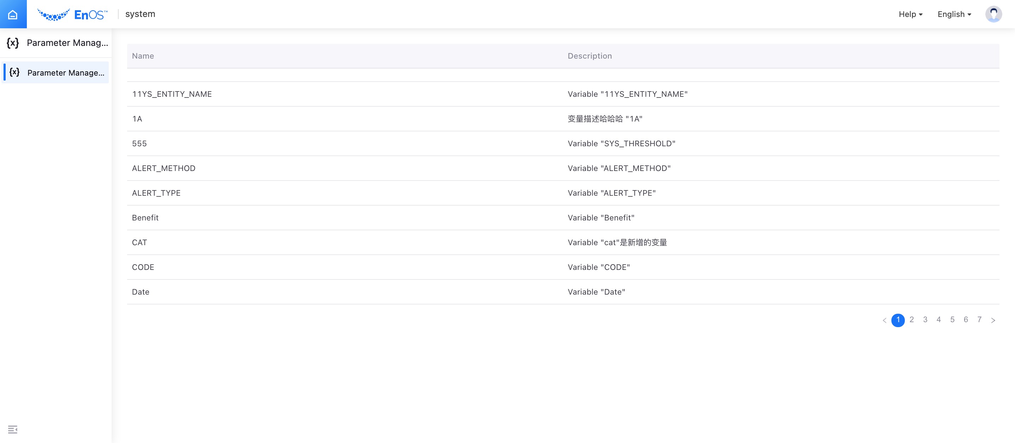Click the user profile avatar icon
The image size is (1015, 443).
tap(994, 13)
